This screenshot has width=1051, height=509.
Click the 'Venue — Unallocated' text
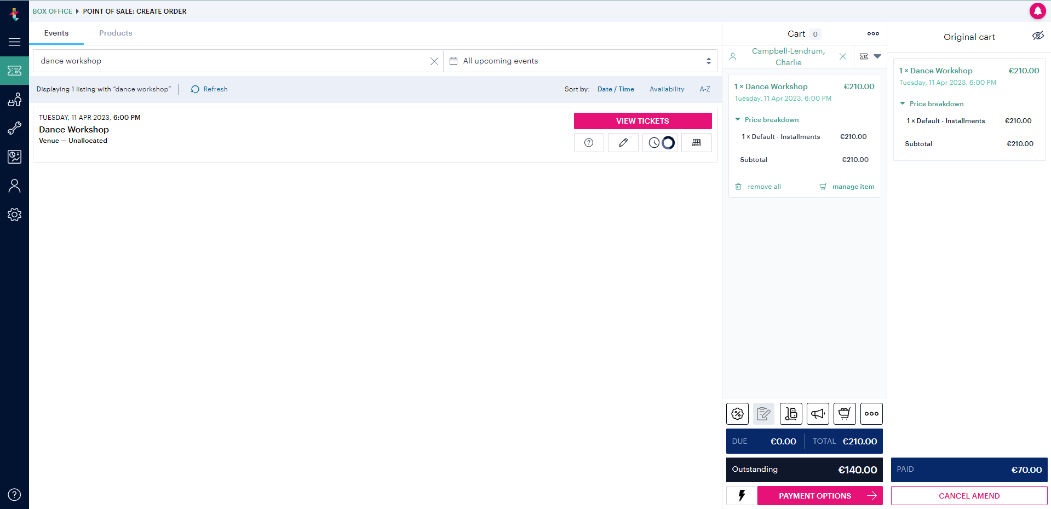coord(73,141)
